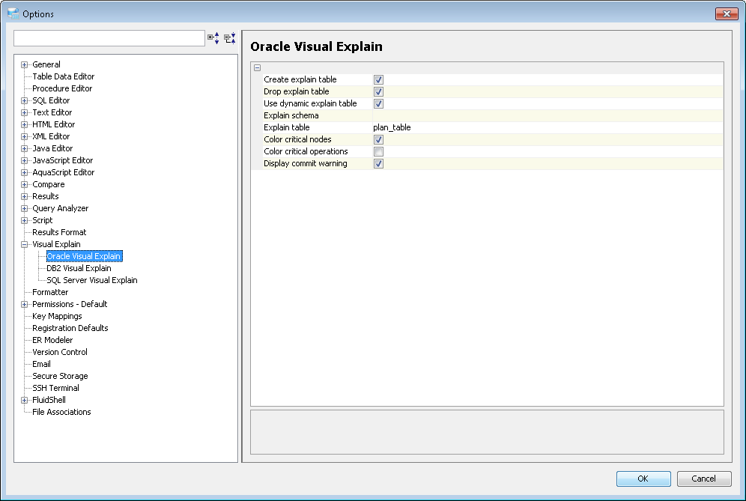
Task: Expand the XML Editor tree node
Action: pyautogui.click(x=24, y=136)
